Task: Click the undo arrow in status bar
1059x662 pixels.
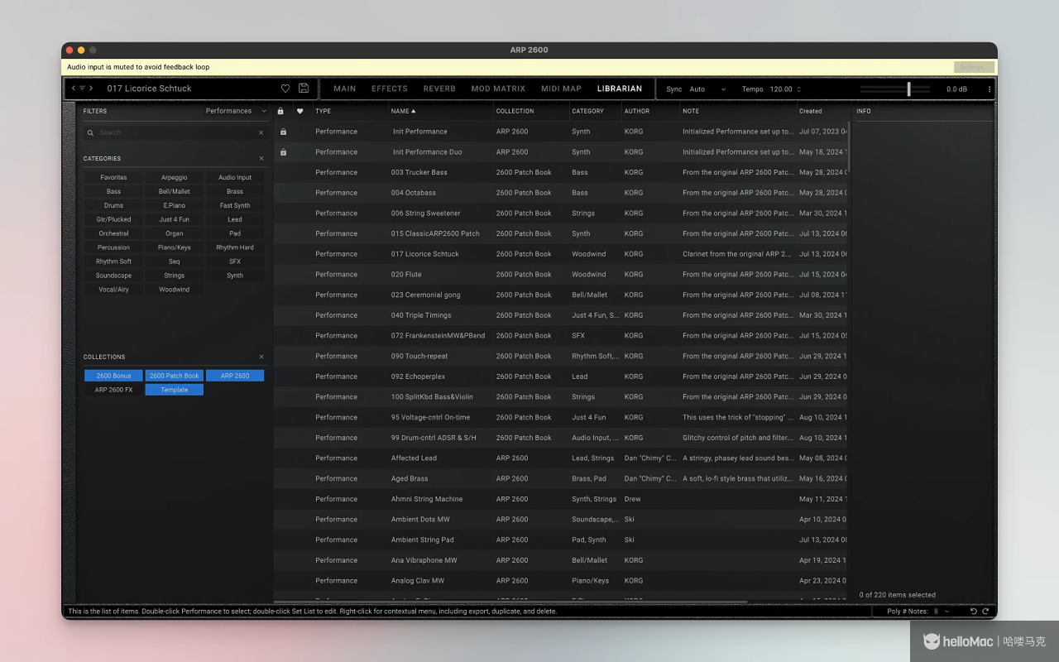Action: (974, 612)
